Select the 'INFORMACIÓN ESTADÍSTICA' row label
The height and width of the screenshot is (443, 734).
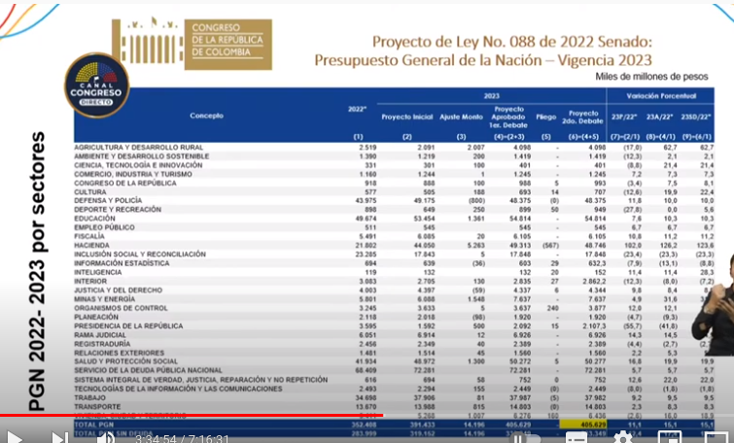(122, 263)
